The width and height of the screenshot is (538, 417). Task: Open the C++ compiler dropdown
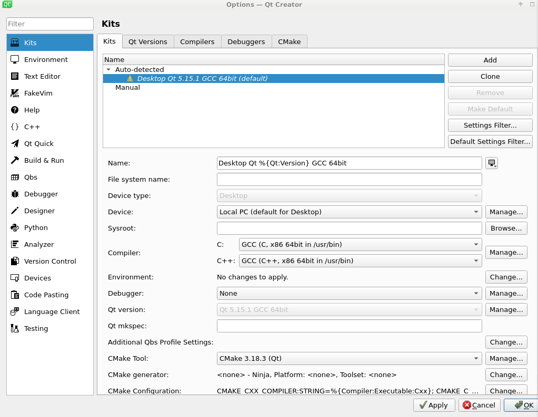coord(360,261)
